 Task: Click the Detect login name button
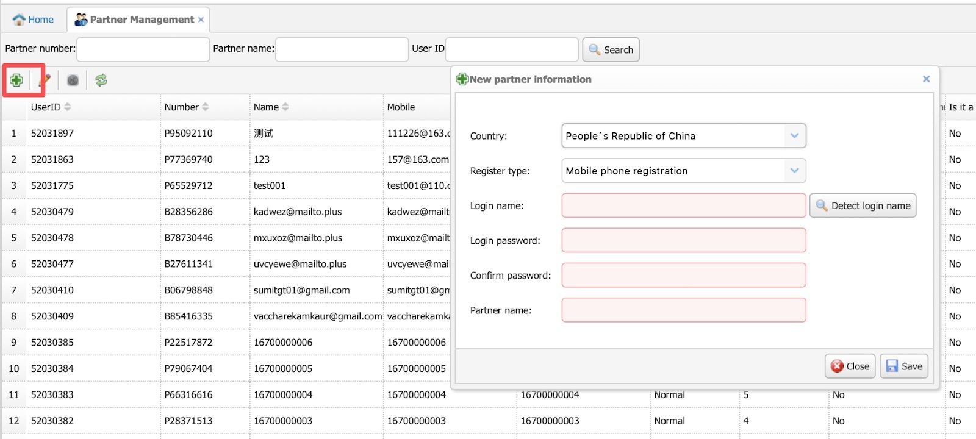[863, 206]
